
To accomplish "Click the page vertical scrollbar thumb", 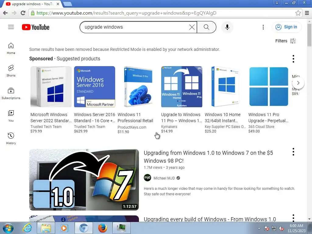I will click(310, 35).
